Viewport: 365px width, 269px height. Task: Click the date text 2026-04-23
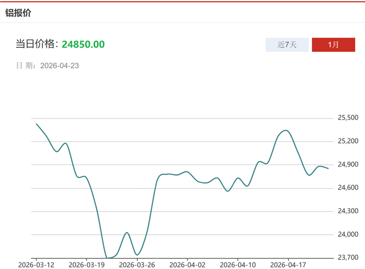click(x=60, y=65)
